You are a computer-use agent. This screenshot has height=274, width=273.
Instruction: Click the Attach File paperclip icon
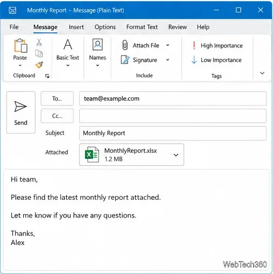125,45
